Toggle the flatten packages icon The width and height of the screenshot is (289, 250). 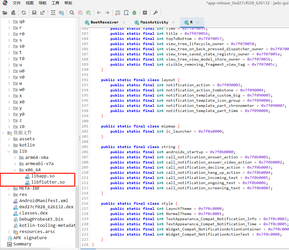point(61,13)
